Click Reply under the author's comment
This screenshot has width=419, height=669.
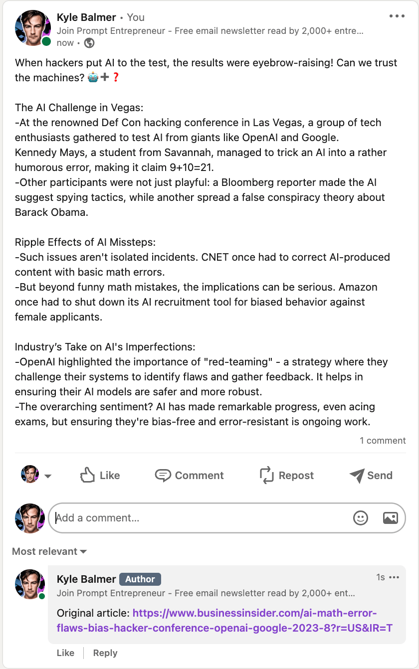pyautogui.click(x=105, y=653)
